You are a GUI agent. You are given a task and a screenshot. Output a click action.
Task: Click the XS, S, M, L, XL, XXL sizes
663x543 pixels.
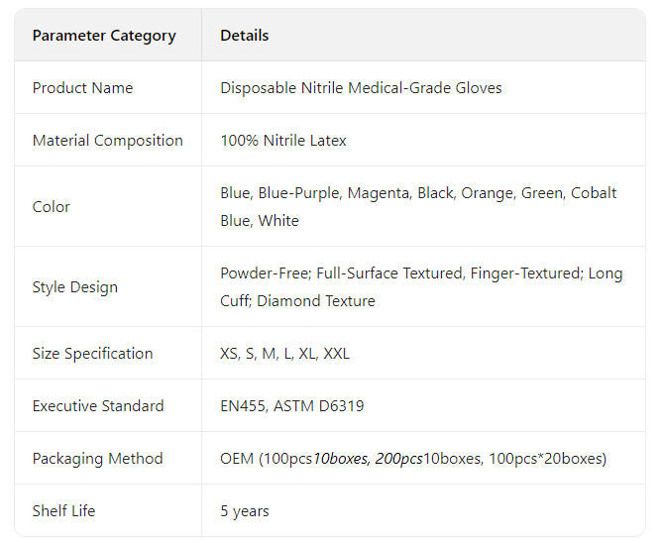284,354
